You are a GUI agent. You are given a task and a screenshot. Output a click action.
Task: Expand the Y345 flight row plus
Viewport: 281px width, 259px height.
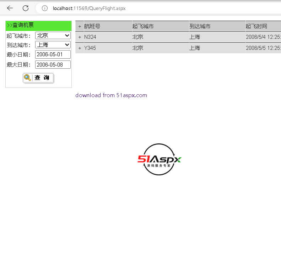tap(80, 48)
